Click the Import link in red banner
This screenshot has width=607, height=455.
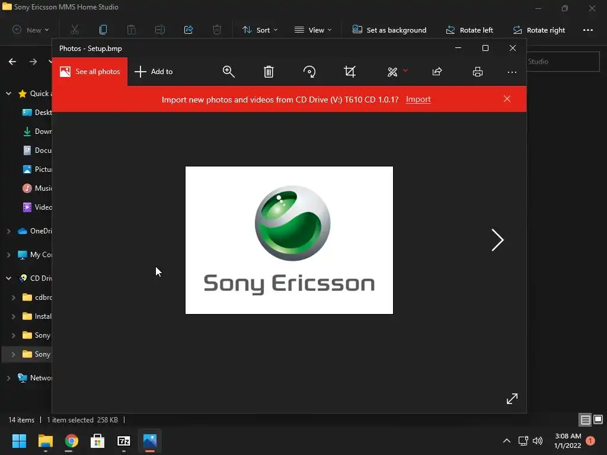click(418, 100)
